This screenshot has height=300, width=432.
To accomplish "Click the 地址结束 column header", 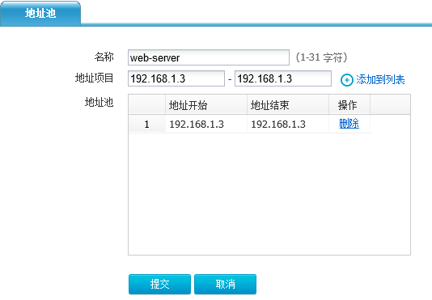I will 288,104.
